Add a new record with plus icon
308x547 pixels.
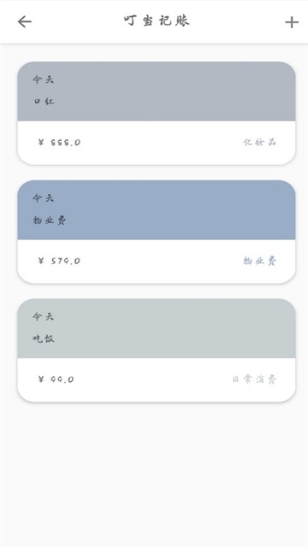[x=292, y=22]
